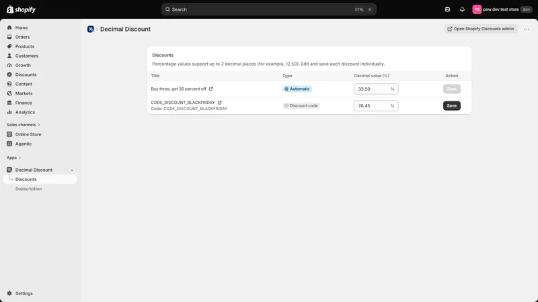Click the pin dot next to Decimal Discount

pyautogui.click(x=72, y=170)
